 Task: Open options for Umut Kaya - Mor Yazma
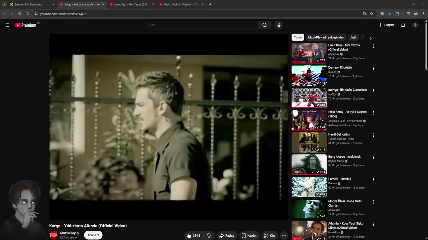(373, 46)
